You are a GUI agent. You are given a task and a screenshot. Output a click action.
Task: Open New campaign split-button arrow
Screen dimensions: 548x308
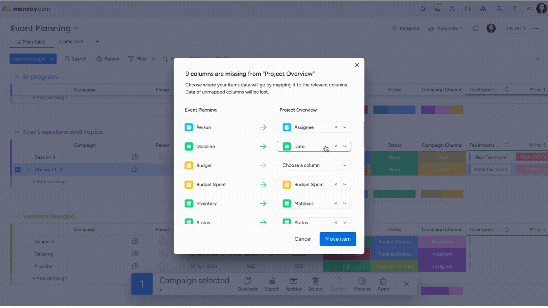(x=52, y=59)
